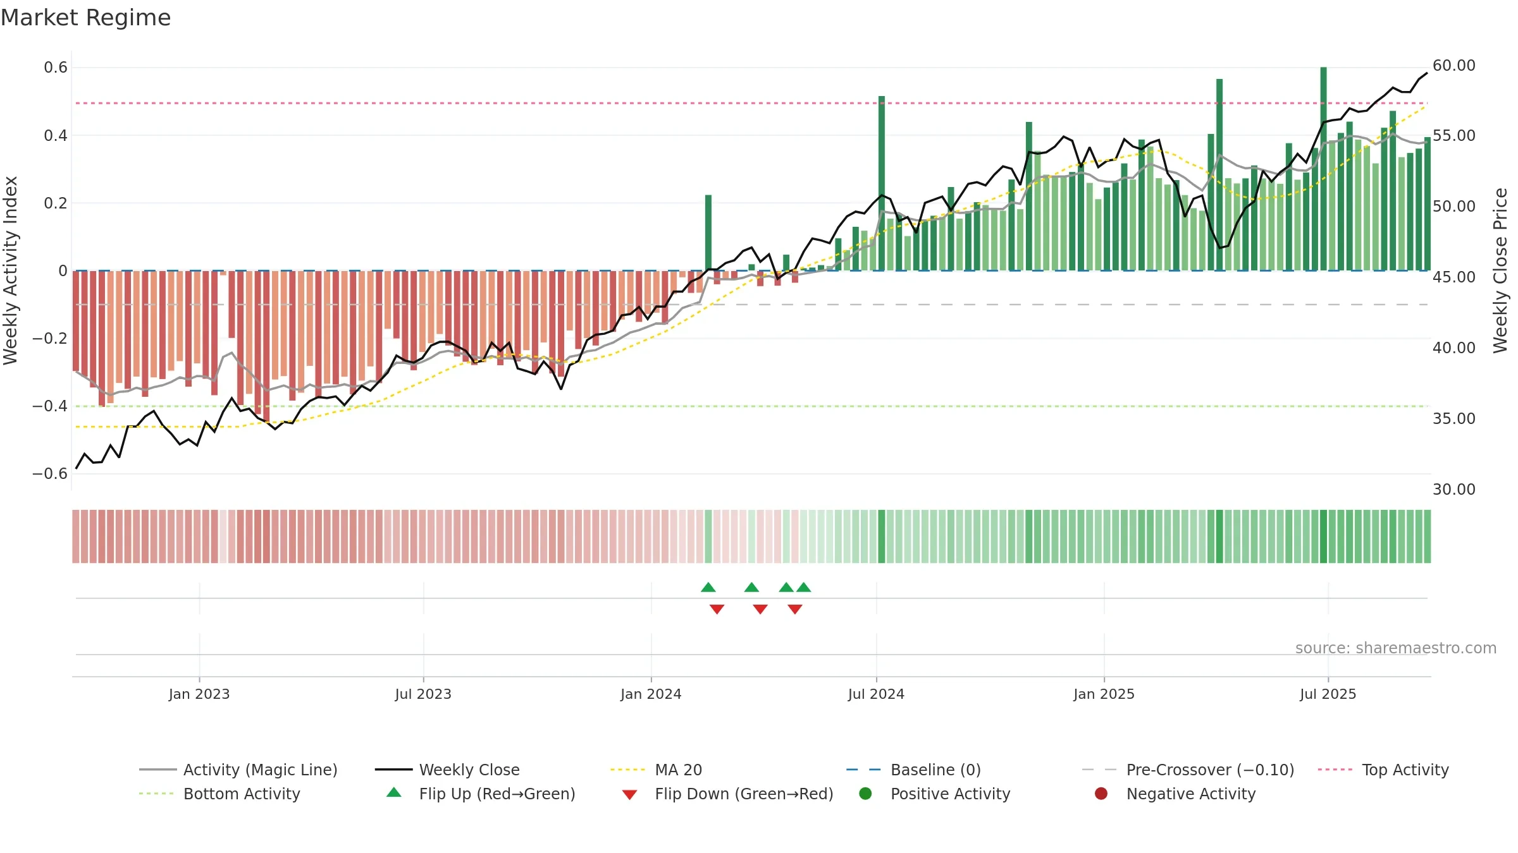Click the green Flip Up triangle legend icon

pos(394,792)
